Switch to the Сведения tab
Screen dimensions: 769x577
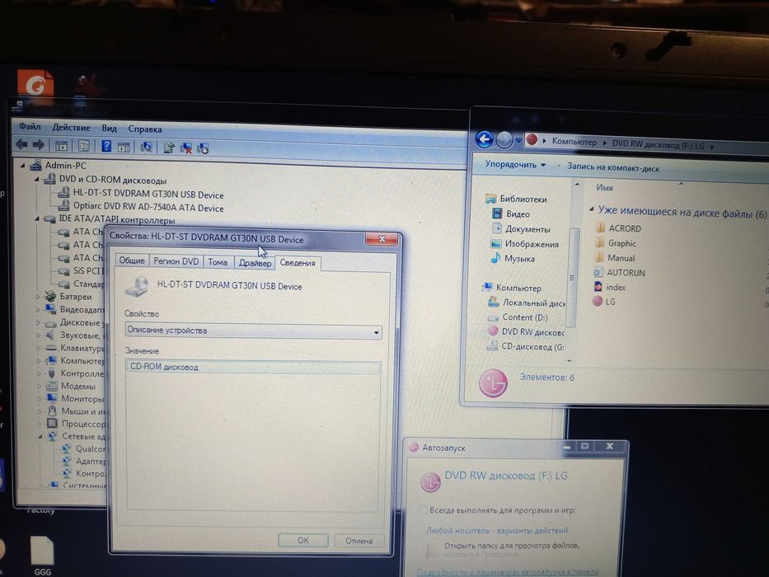298,263
